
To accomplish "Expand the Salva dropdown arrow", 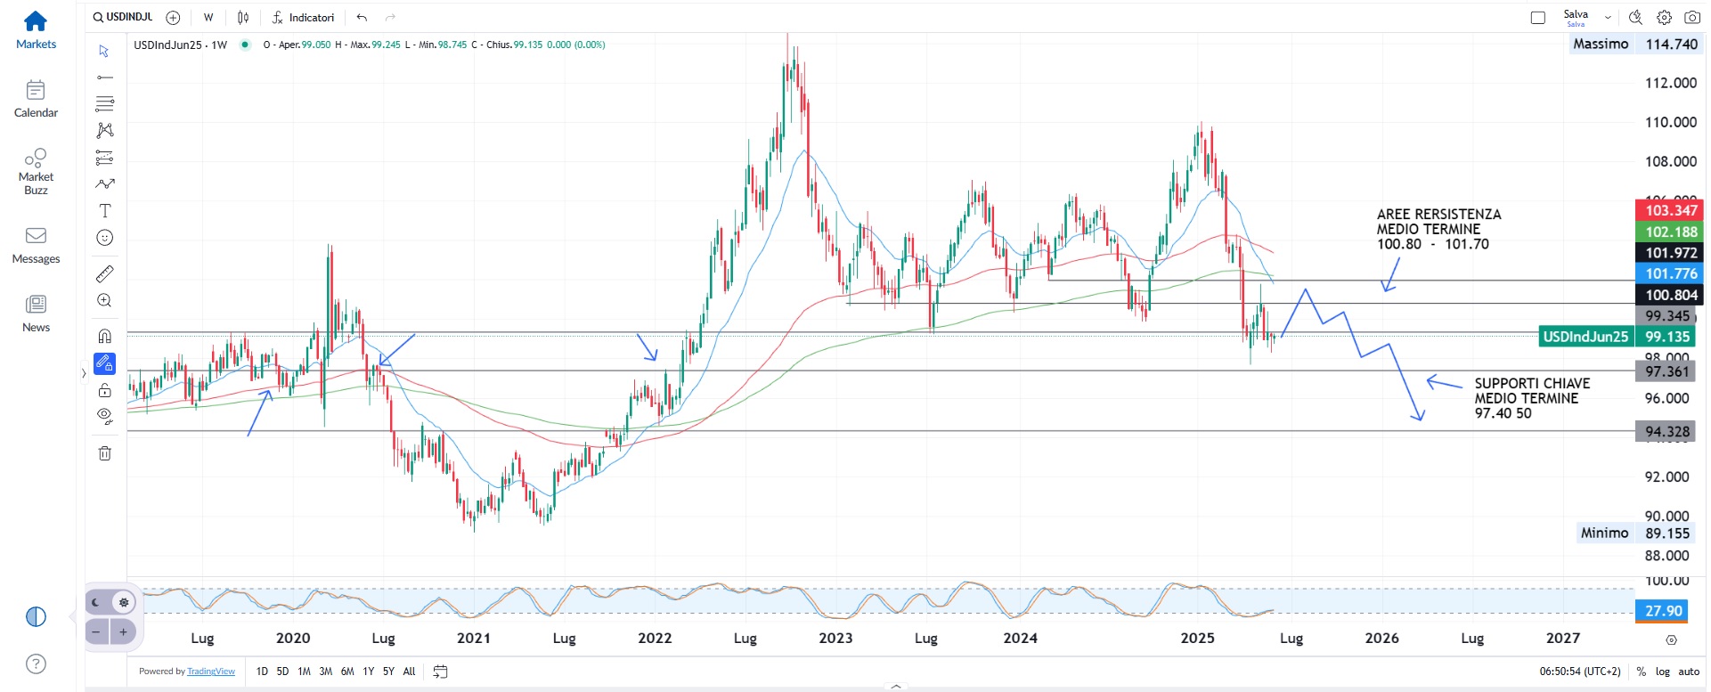I will pyautogui.click(x=1608, y=17).
